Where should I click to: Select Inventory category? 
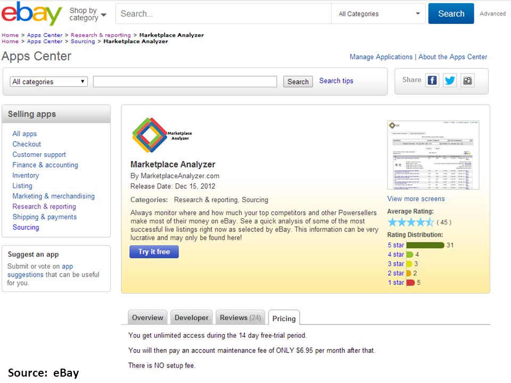pyautogui.click(x=26, y=175)
